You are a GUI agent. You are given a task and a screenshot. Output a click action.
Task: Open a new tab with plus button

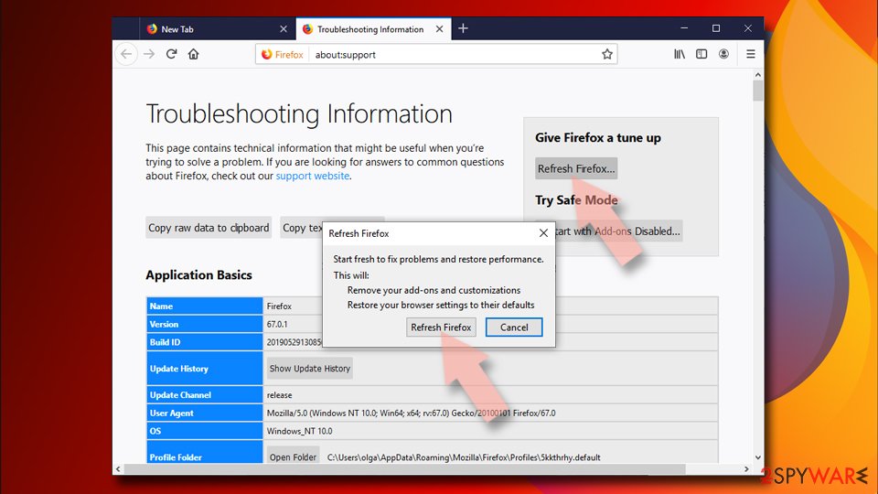pyautogui.click(x=463, y=28)
